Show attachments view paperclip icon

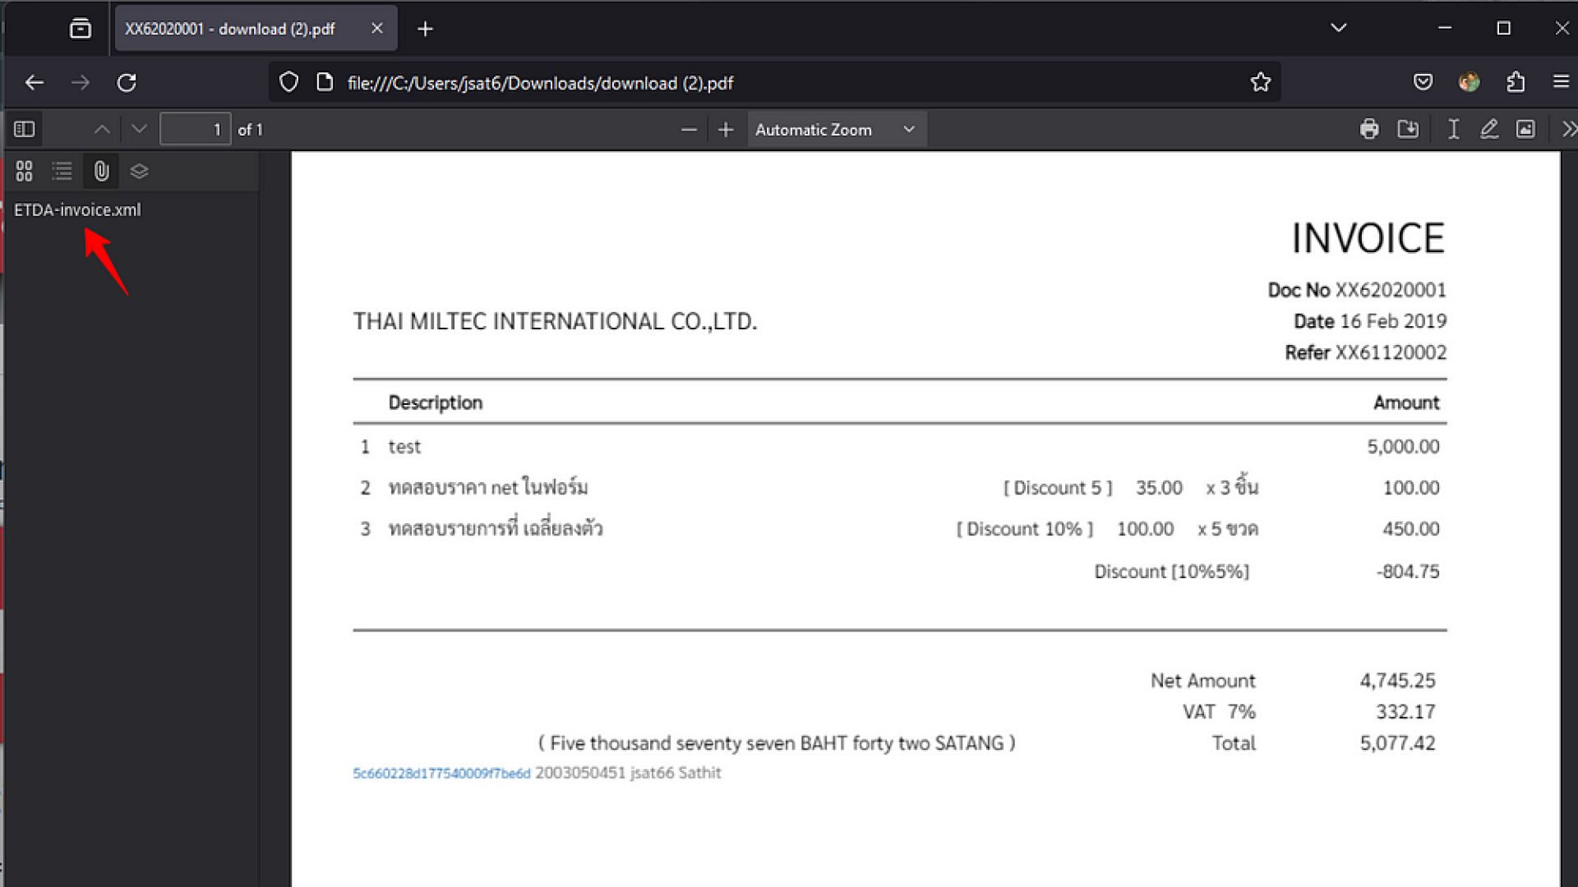(x=101, y=171)
